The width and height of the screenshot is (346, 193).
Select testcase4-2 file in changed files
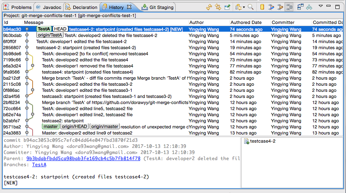[262, 141]
